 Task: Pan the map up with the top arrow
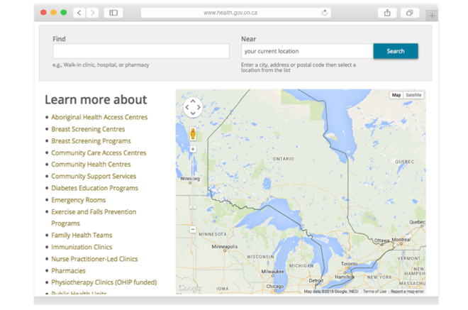pos(193,101)
